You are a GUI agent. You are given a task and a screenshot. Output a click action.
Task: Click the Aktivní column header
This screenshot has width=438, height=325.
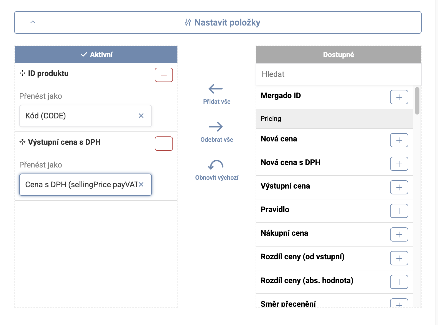(96, 55)
